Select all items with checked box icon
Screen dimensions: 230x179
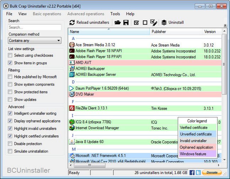click(136, 23)
